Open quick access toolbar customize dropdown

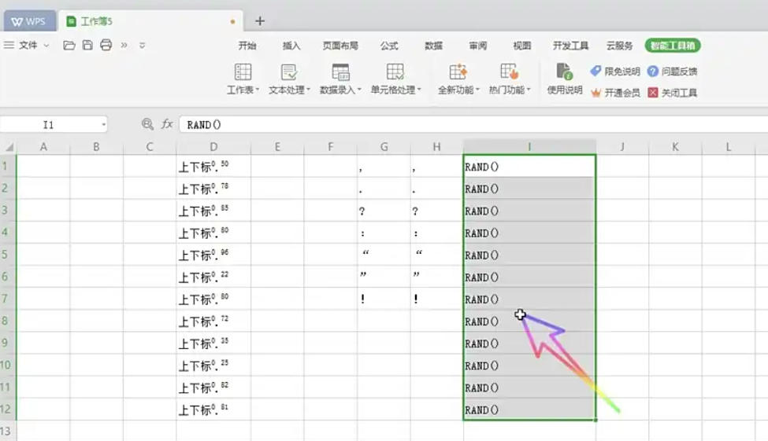(x=142, y=46)
